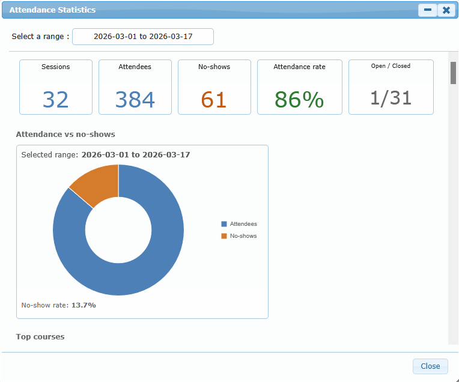Open the date range selector field
The image size is (459, 382).
pos(143,37)
